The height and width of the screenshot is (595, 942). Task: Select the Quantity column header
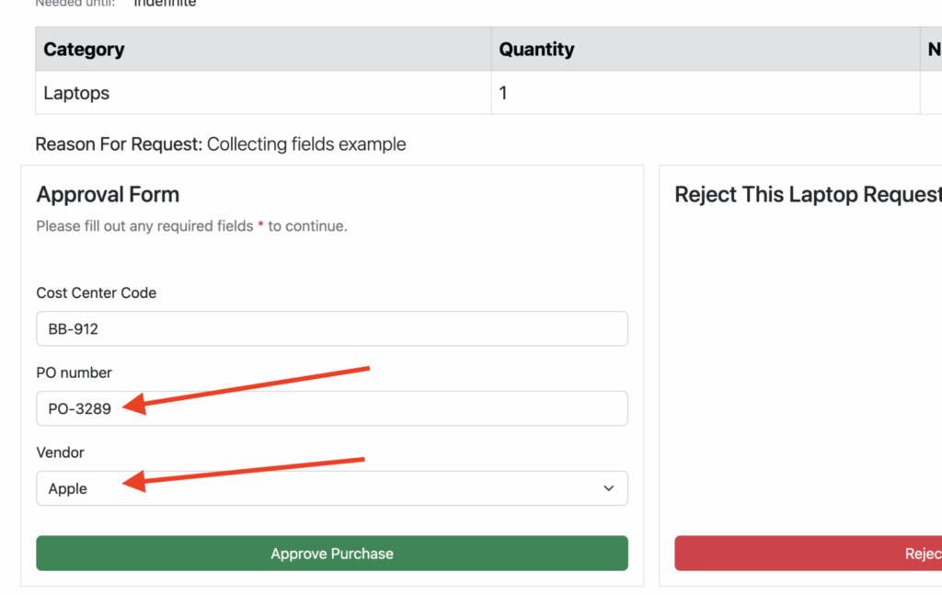536,50
